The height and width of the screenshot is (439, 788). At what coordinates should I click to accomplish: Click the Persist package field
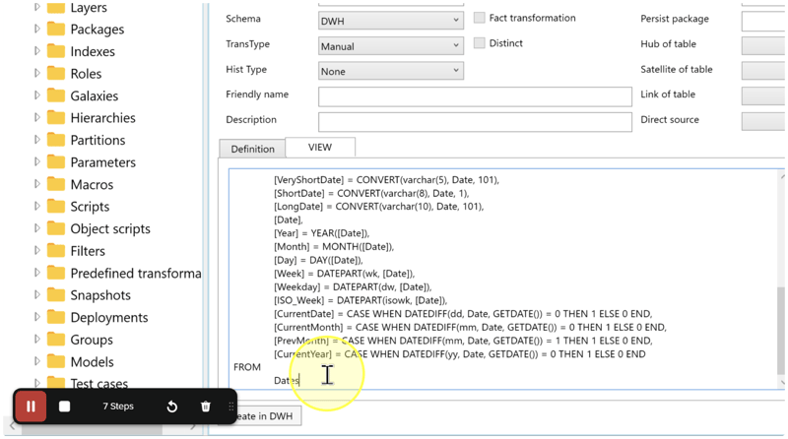tap(763, 21)
